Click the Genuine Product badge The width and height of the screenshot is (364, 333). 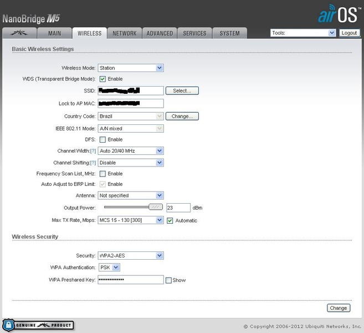pos(38,325)
